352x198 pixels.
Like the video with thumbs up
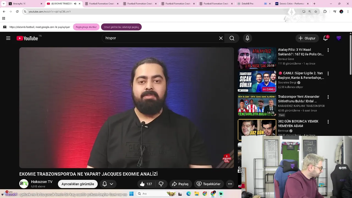point(146,184)
